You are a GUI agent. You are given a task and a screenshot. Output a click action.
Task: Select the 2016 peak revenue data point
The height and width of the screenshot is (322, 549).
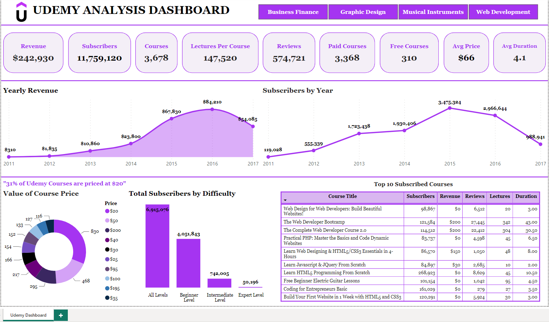[x=212, y=109]
